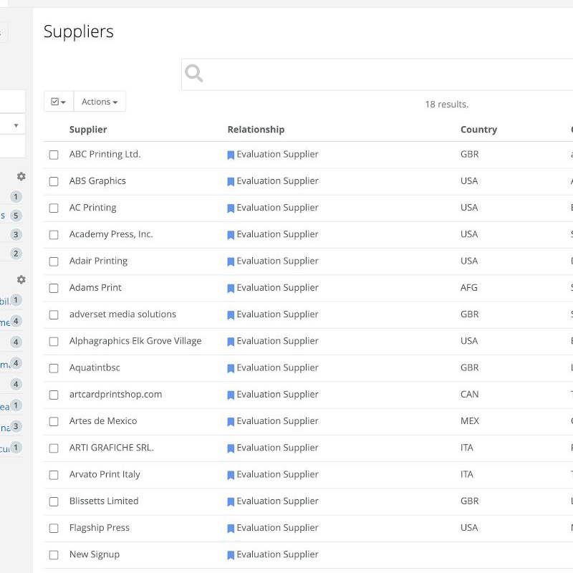Image resolution: width=573 pixels, height=573 pixels.
Task: Open the Adams Print supplier name
Action: [x=95, y=288]
